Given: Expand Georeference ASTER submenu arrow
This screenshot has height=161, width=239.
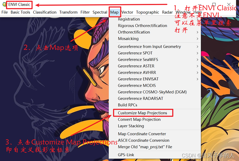Looking at the screenshot, I should click(x=197, y=66).
